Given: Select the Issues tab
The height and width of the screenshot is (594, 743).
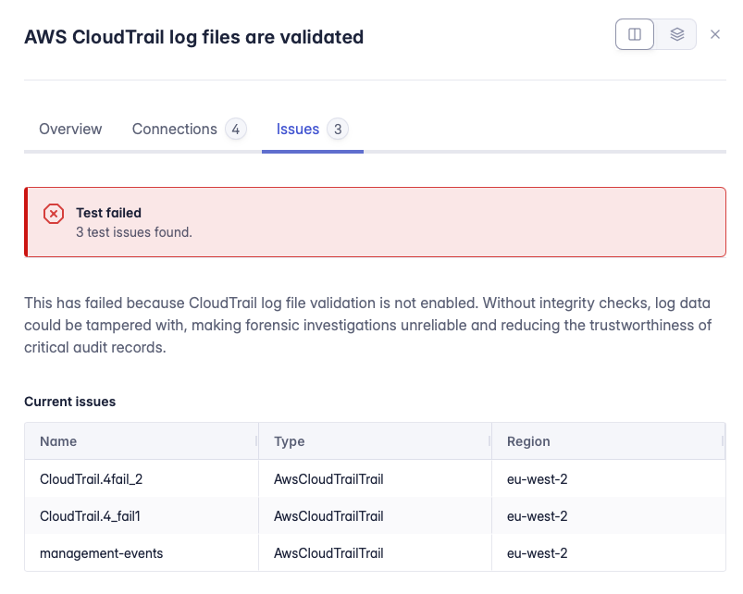Looking at the screenshot, I should [x=297, y=130].
